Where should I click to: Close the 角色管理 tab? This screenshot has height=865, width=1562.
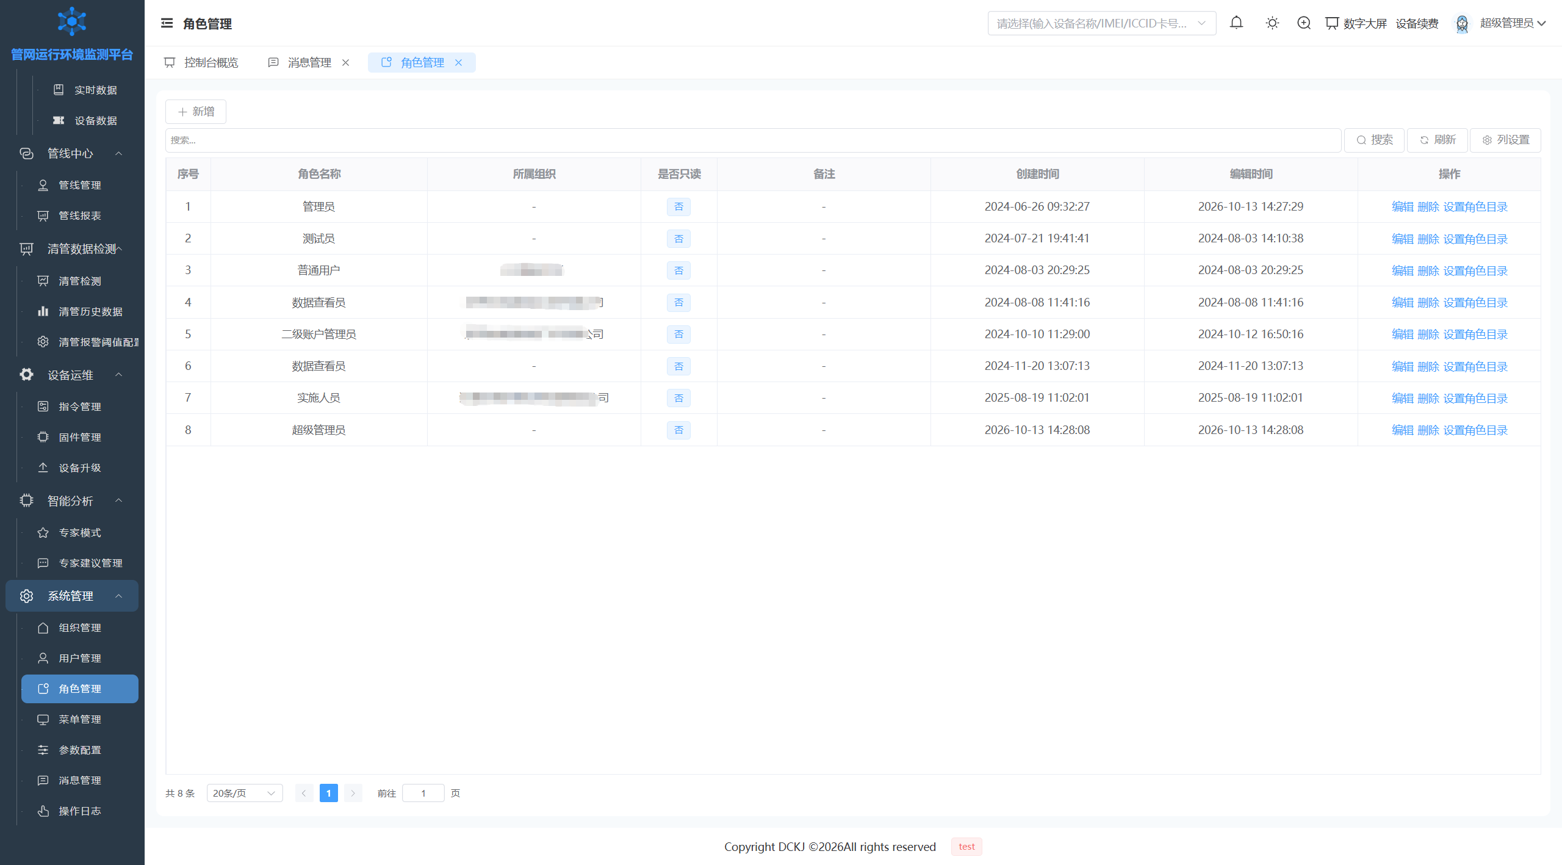pyautogui.click(x=458, y=62)
